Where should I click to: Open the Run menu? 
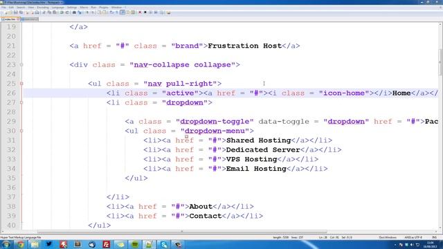coord(93,8)
